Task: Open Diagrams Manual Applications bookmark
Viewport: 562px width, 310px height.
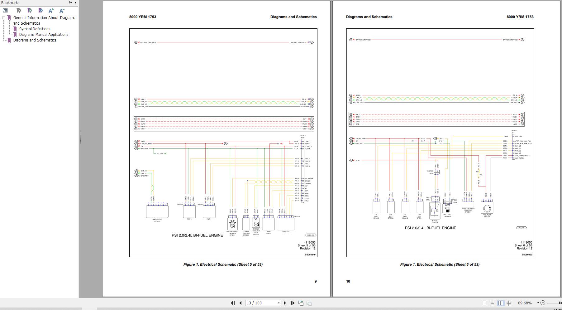Action: [x=44, y=35]
